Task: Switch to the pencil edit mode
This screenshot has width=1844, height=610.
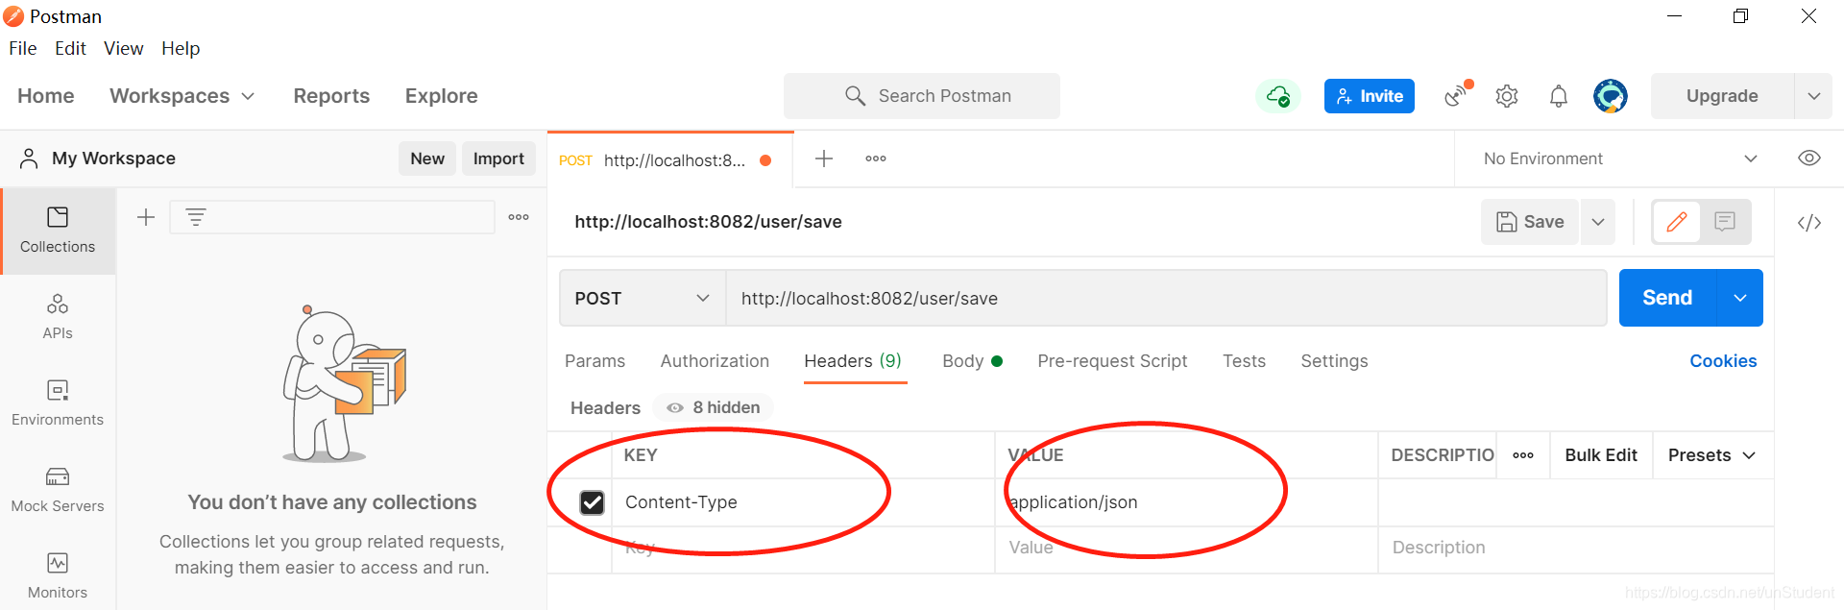Action: (1677, 222)
